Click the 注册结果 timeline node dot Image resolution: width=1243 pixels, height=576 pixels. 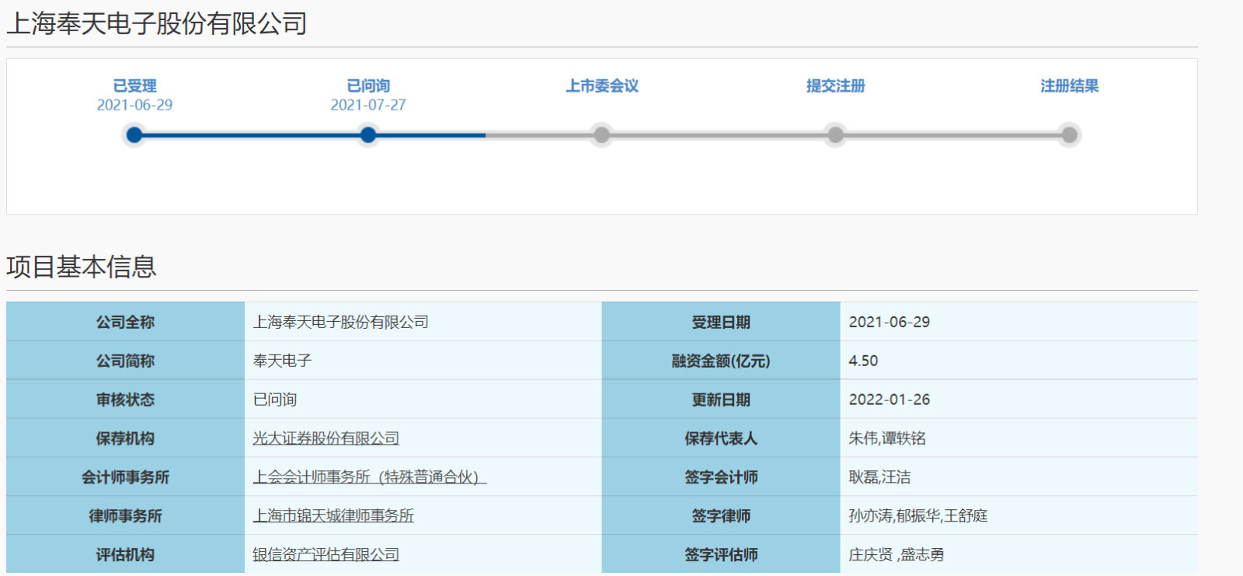click(x=1069, y=135)
